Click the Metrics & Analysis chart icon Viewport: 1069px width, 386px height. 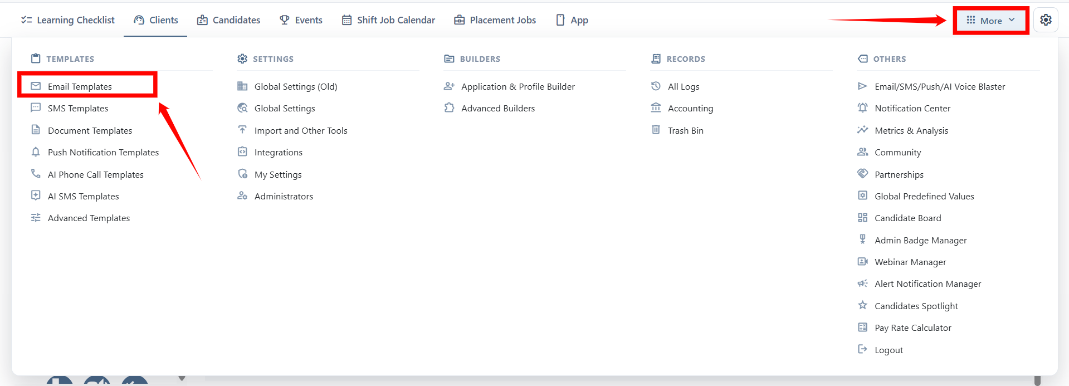862,130
